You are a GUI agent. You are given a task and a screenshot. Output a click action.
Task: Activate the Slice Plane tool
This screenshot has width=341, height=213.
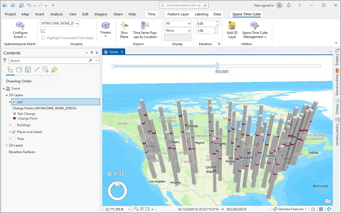tap(124, 30)
